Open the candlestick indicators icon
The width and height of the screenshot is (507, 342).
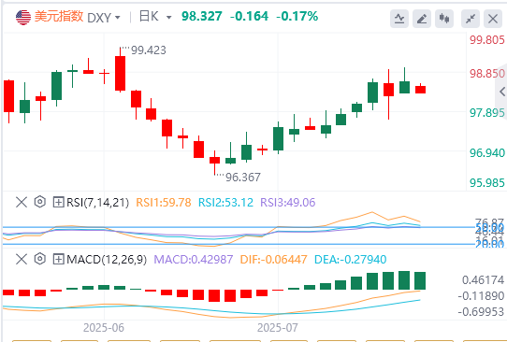tap(444, 19)
